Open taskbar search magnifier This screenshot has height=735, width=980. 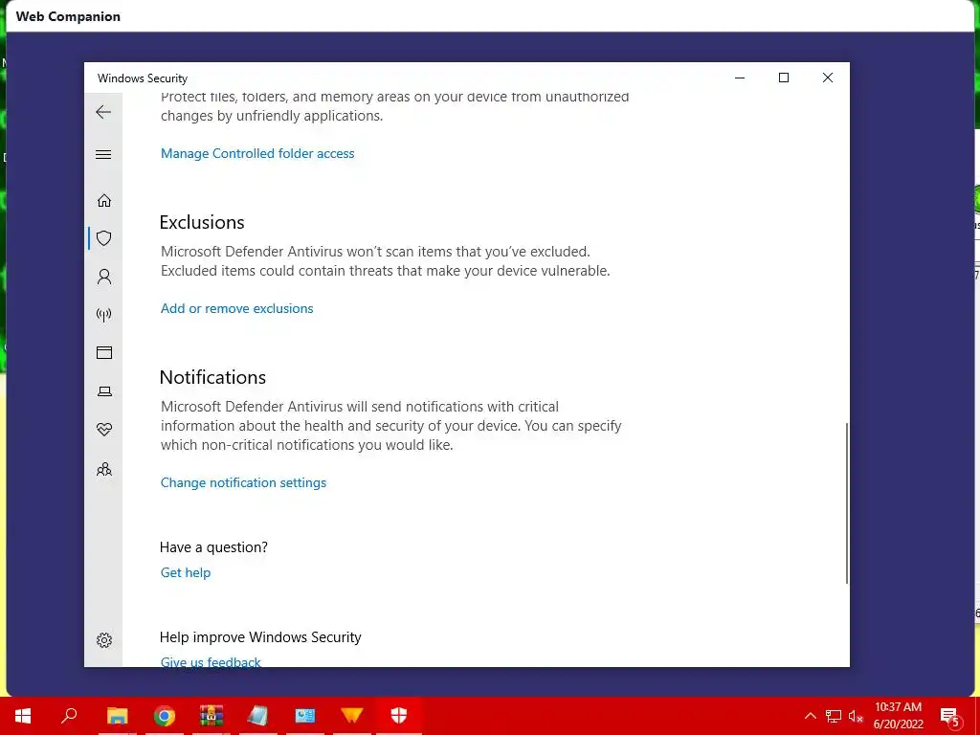point(69,716)
